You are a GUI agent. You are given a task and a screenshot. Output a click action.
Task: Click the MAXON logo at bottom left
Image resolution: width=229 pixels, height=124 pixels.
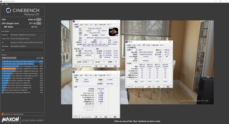10,119
